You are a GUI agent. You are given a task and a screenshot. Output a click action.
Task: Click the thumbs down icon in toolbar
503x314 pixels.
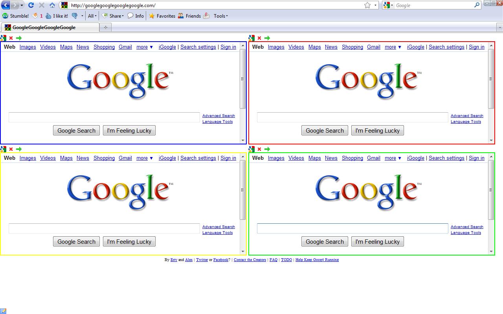75,16
